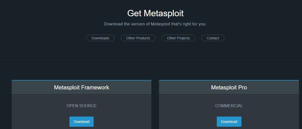Download Metasploit Pro commercial edition

[229, 121]
